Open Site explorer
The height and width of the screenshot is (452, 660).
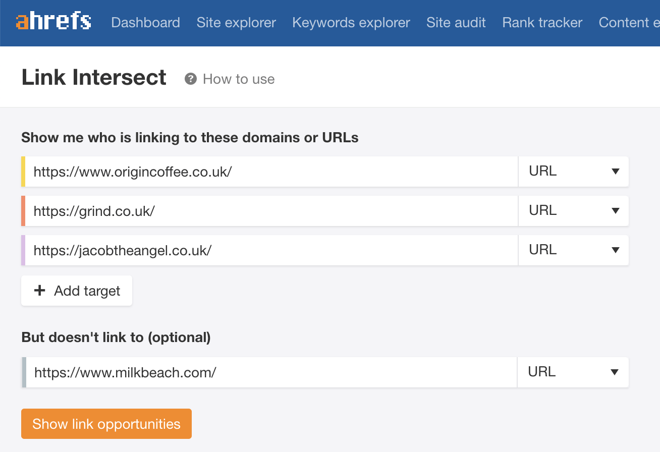click(x=236, y=23)
